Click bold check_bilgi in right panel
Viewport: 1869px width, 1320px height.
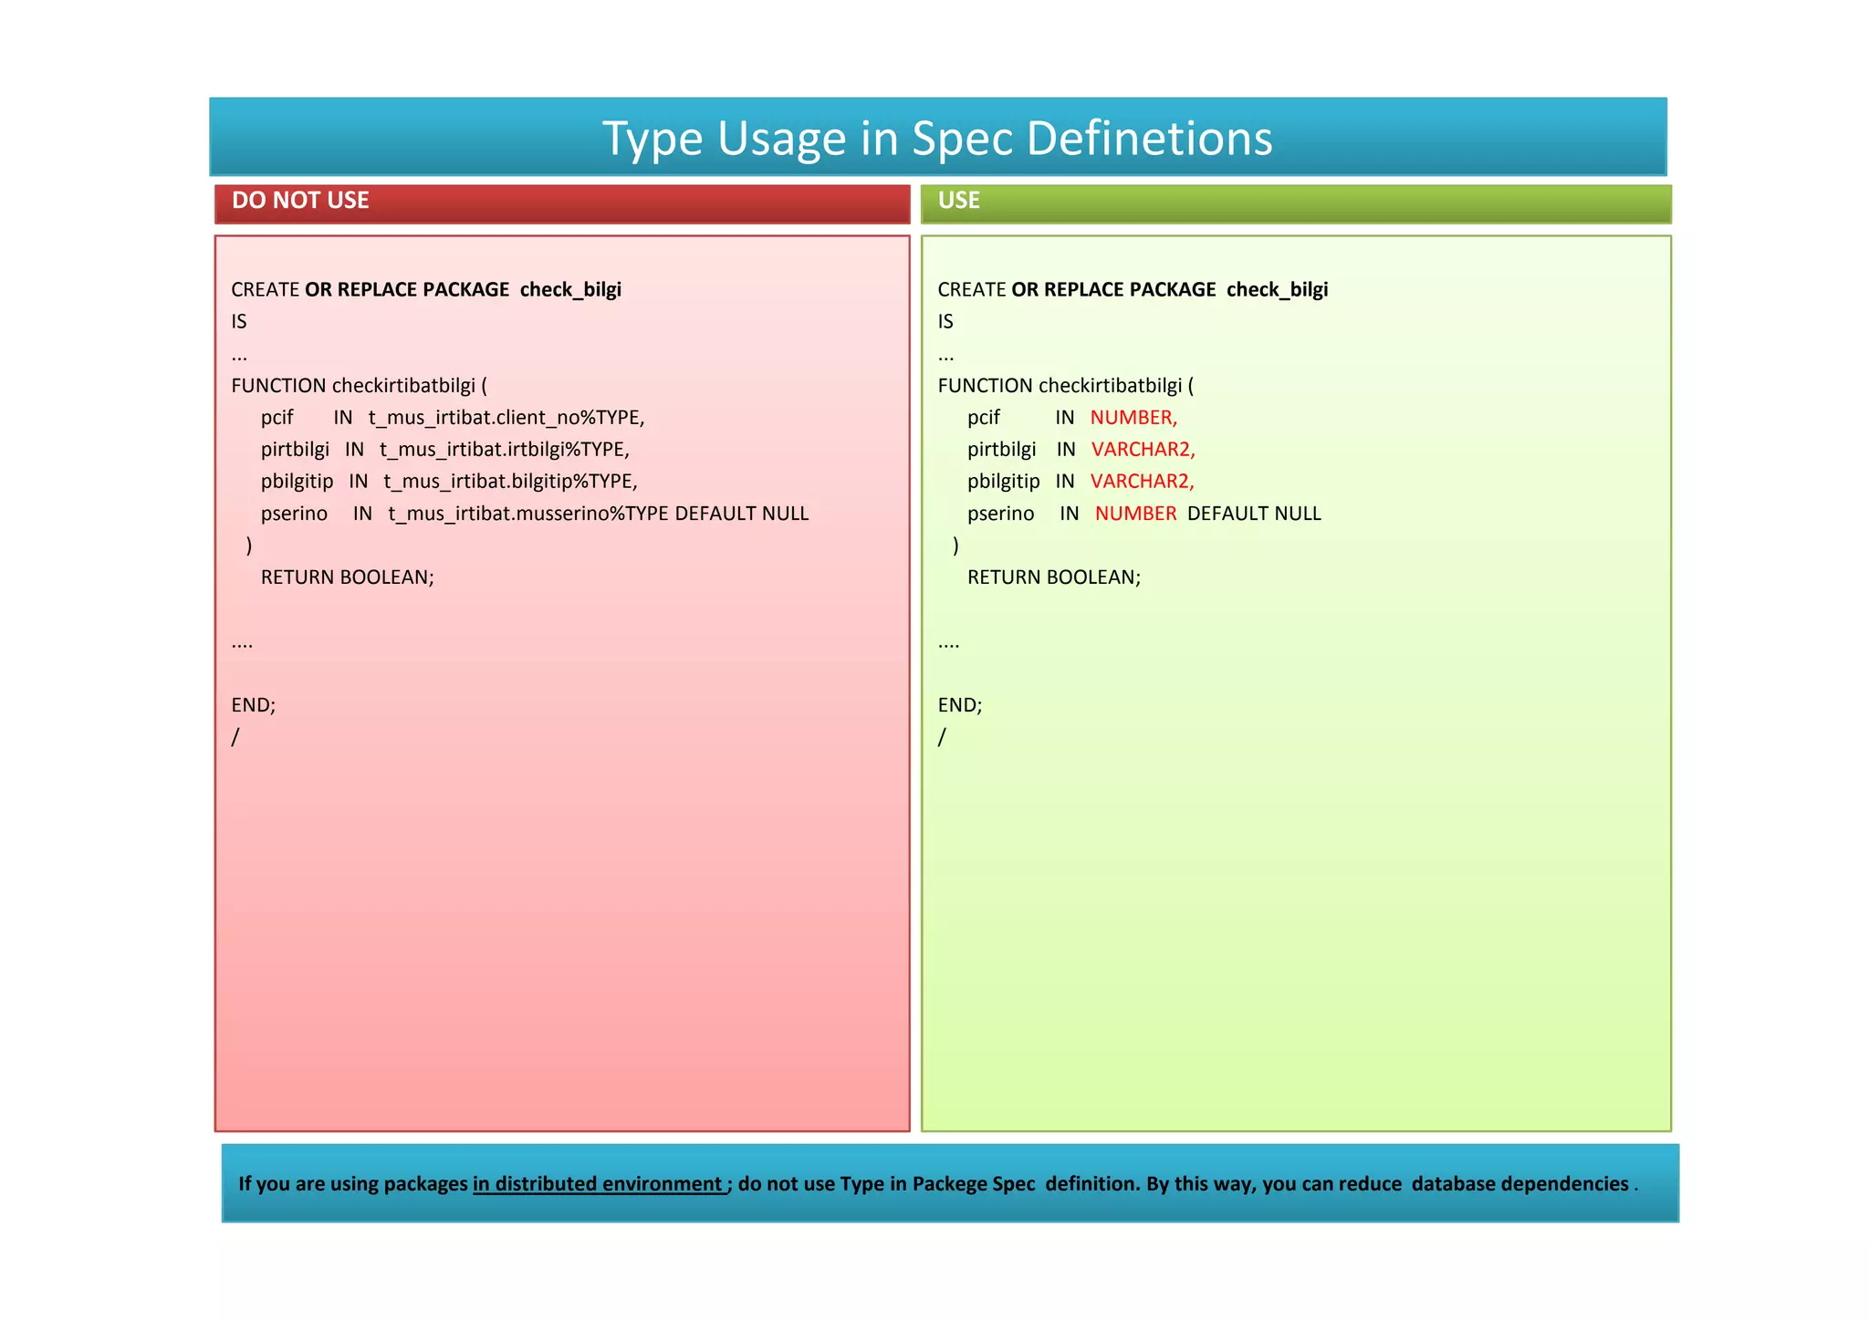click(1277, 290)
